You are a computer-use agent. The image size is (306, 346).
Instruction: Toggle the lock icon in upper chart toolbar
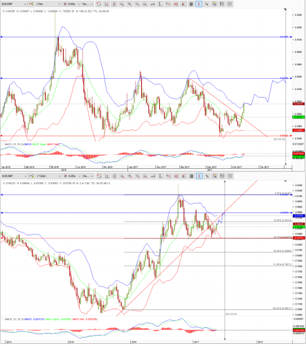tap(114, 4)
